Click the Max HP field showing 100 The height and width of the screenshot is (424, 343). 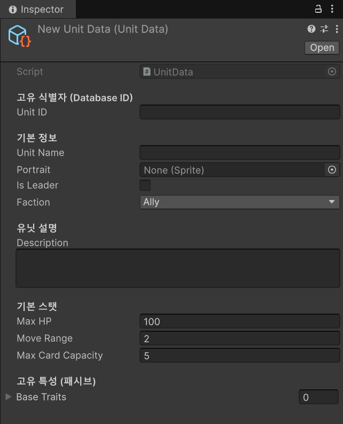pos(239,321)
